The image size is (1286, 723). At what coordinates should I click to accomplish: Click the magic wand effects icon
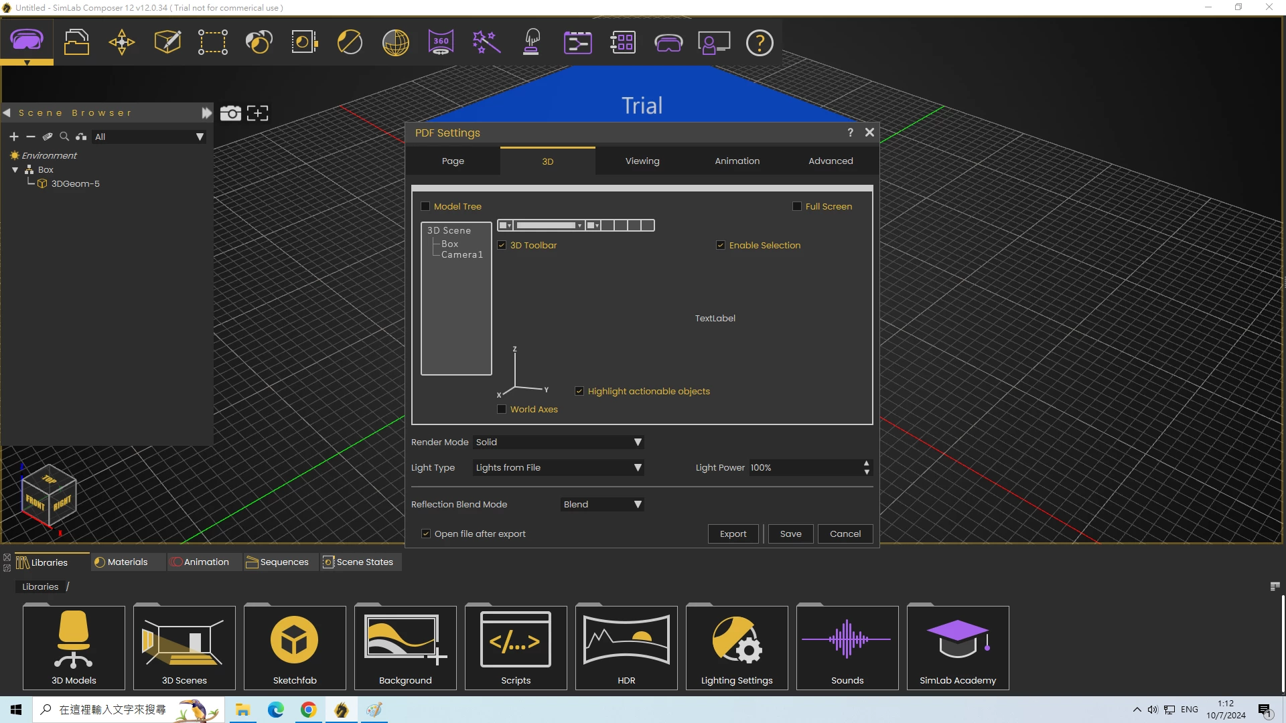486,42
